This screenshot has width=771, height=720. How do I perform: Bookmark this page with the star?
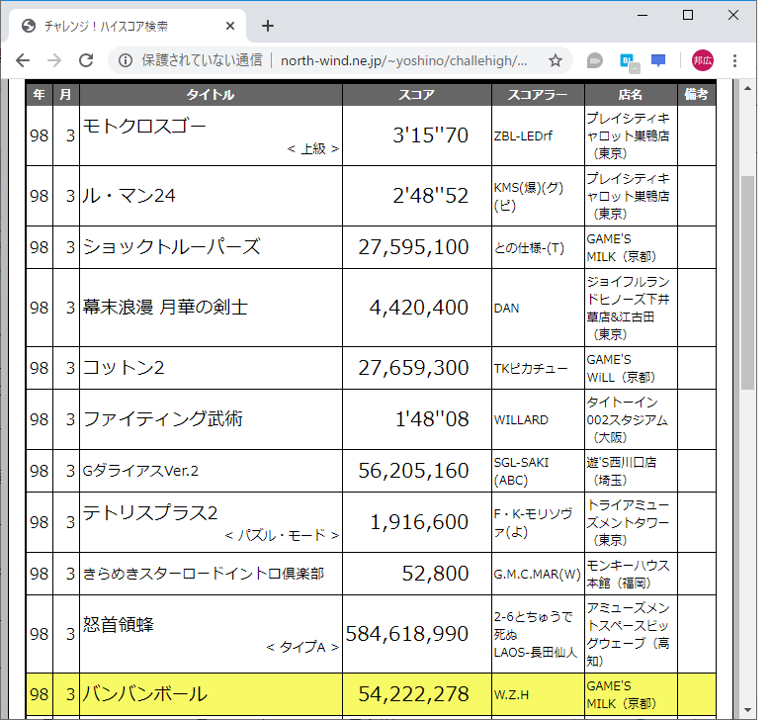click(556, 60)
